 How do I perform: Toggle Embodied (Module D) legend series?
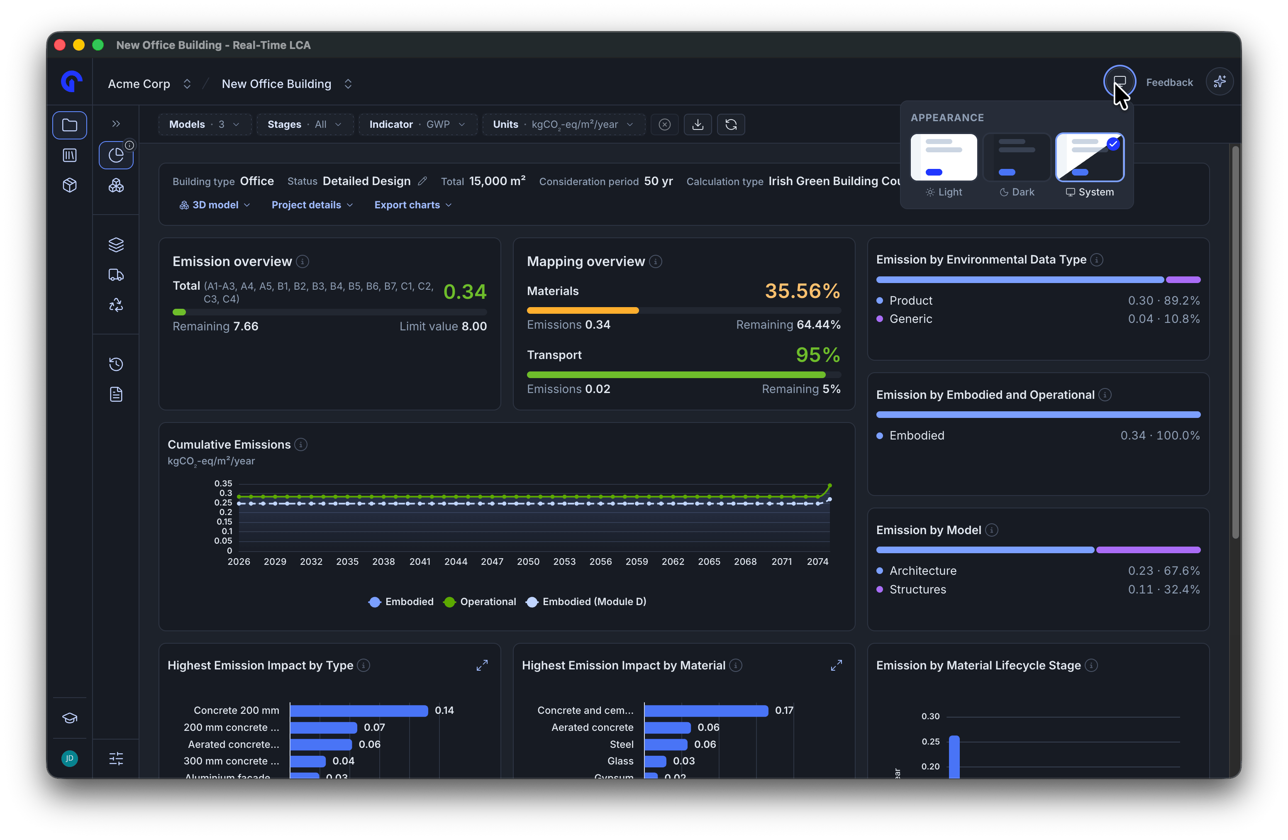point(586,602)
